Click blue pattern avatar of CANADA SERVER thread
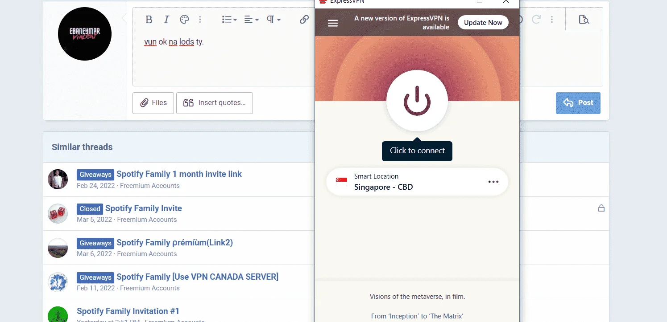Image resolution: width=667 pixels, height=322 pixels. pos(58,282)
